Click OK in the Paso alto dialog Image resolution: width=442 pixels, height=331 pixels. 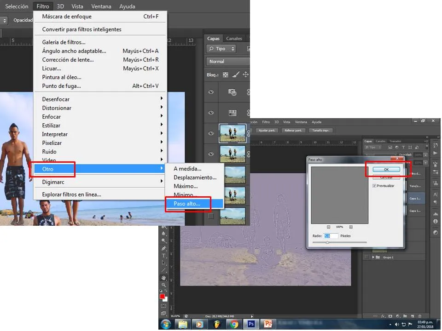386,170
